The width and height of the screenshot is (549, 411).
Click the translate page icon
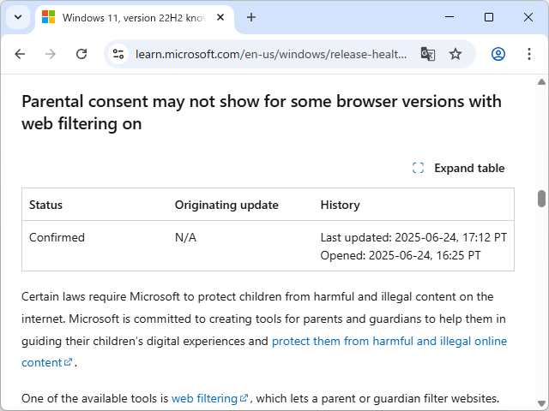(x=427, y=54)
